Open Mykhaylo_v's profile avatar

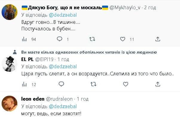point(10,12)
